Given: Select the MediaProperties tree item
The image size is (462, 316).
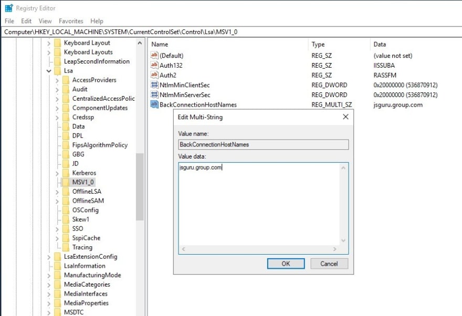Looking at the screenshot, I should pos(86,303).
